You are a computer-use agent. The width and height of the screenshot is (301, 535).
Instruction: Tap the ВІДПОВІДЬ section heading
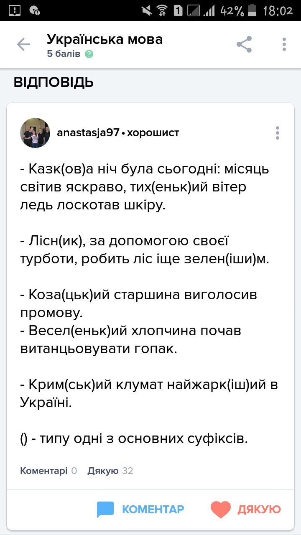[x=54, y=82]
